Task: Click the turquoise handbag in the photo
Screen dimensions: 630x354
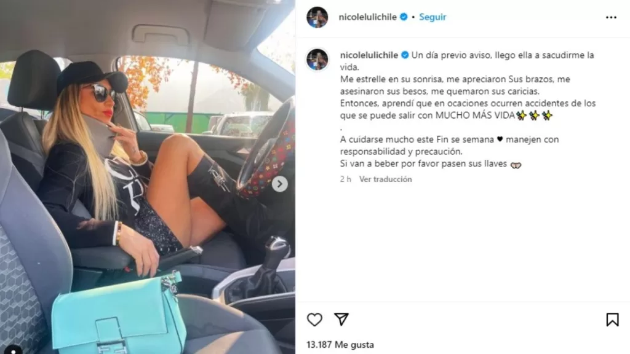Action: (119, 314)
